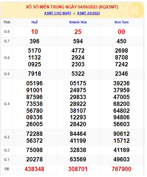Select Huế G.5 result 7918

pos(35,74)
